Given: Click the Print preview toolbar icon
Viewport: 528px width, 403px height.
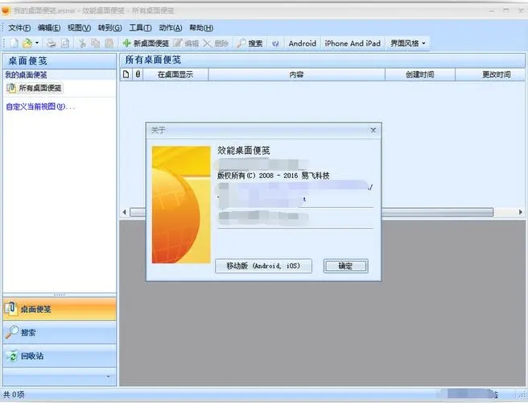Looking at the screenshot, I should click(x=65, y=44).
